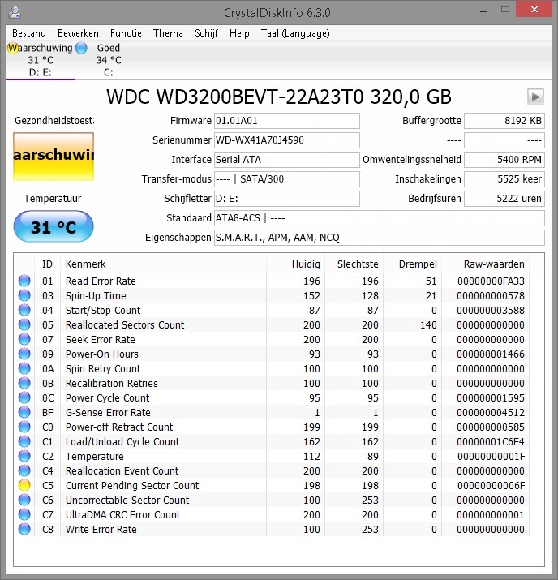Click the Bedrijfsuren field 5222 uren
The image size is (558, 580).
click(x=504, y=199)
